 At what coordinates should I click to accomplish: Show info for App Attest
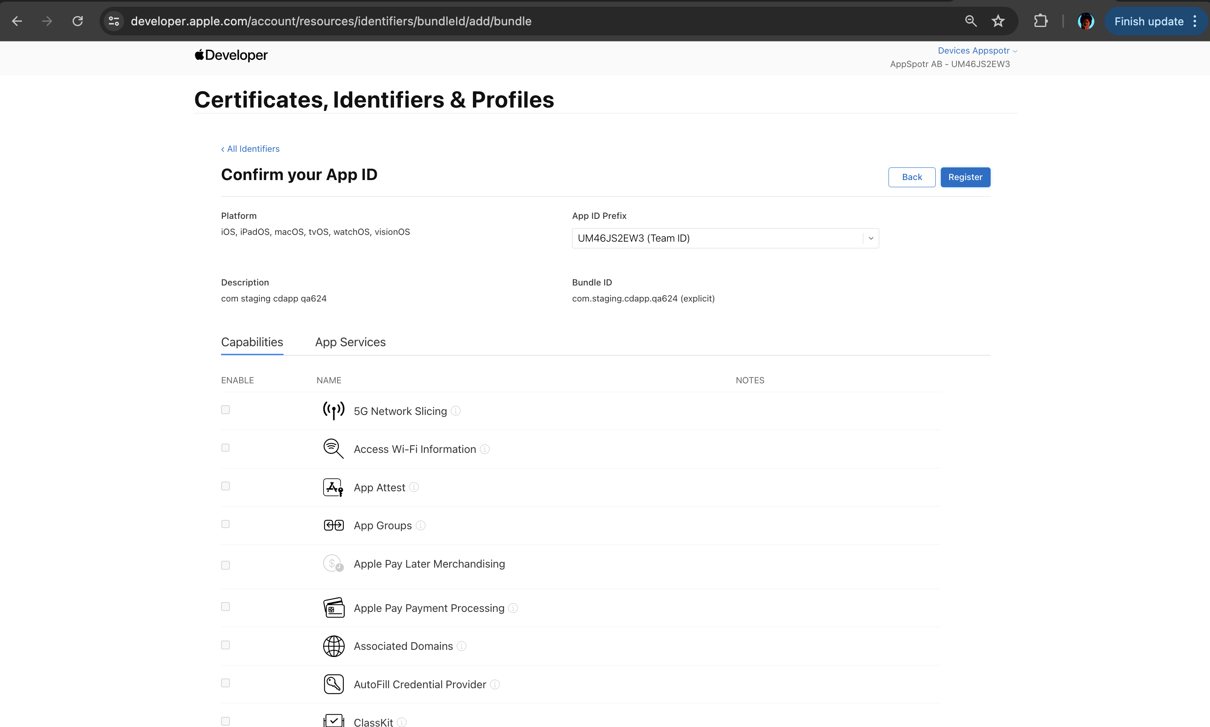pos(413,487)
